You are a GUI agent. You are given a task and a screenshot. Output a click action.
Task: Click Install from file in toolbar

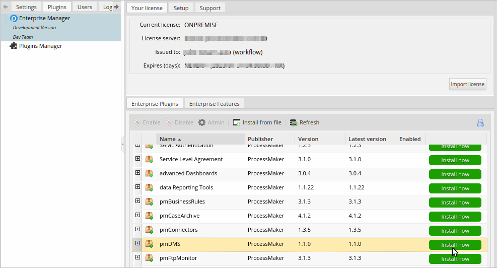point(257,122)
